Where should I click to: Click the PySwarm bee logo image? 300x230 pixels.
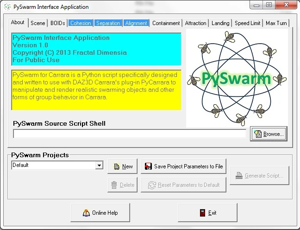237,78
